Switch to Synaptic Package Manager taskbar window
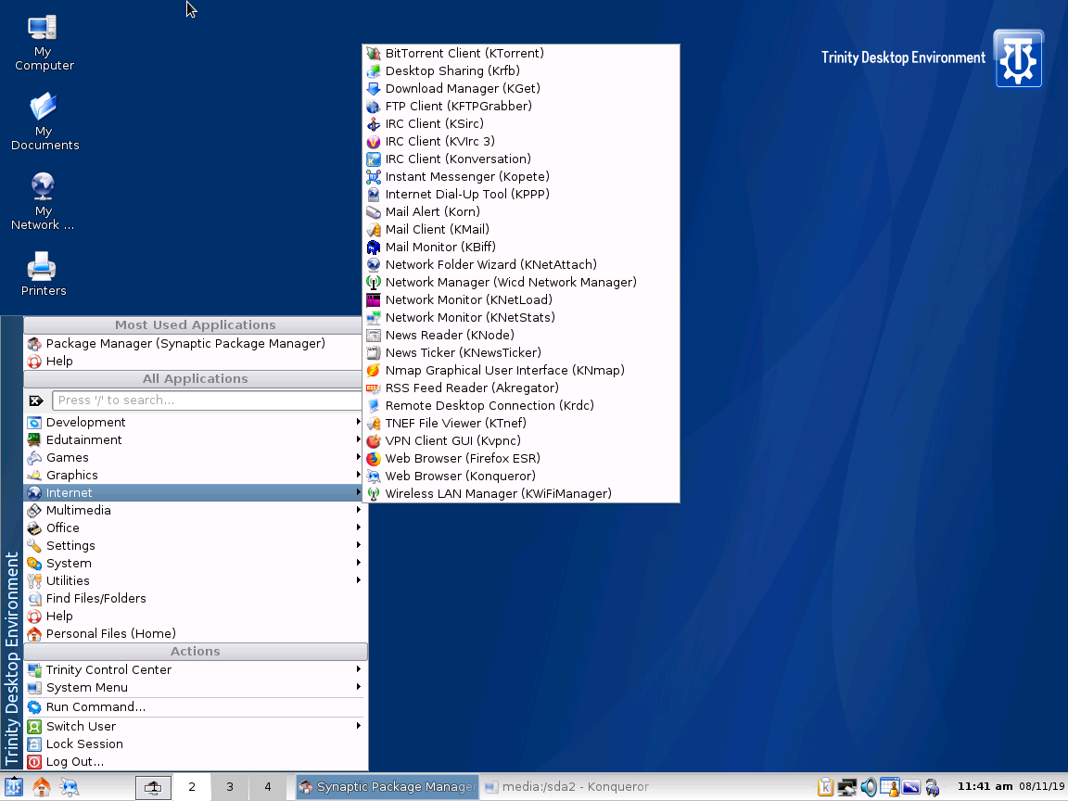Image resolution: width=1068 pixels, height=801 pixels. [387, 787]
